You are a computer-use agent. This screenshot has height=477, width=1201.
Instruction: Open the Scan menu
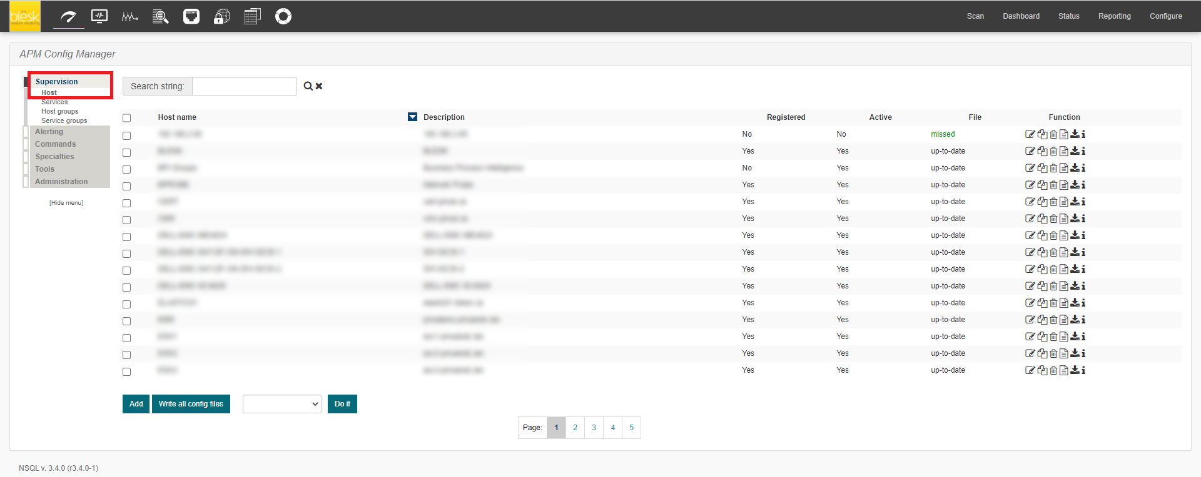(x=975, y=16)
